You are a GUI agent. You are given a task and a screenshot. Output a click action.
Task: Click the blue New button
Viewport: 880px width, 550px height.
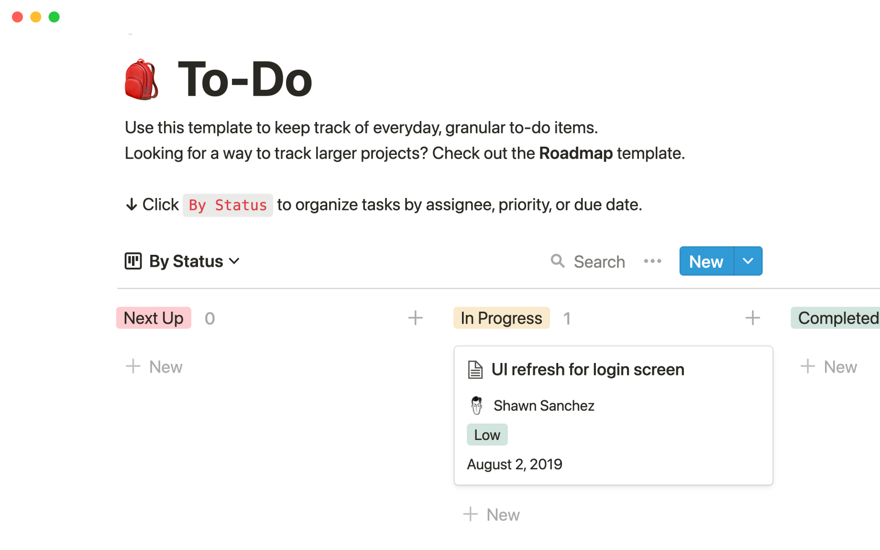[x=705, y=261]
